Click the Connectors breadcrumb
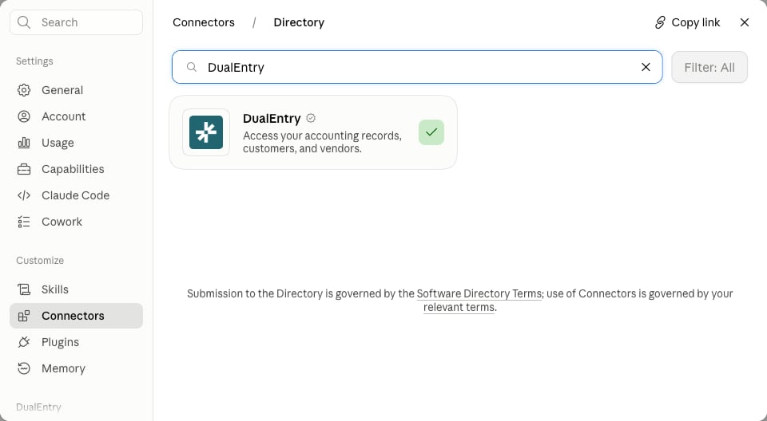Image resolution: width=767 pixels, height=421 pixels. coord(204,22)
